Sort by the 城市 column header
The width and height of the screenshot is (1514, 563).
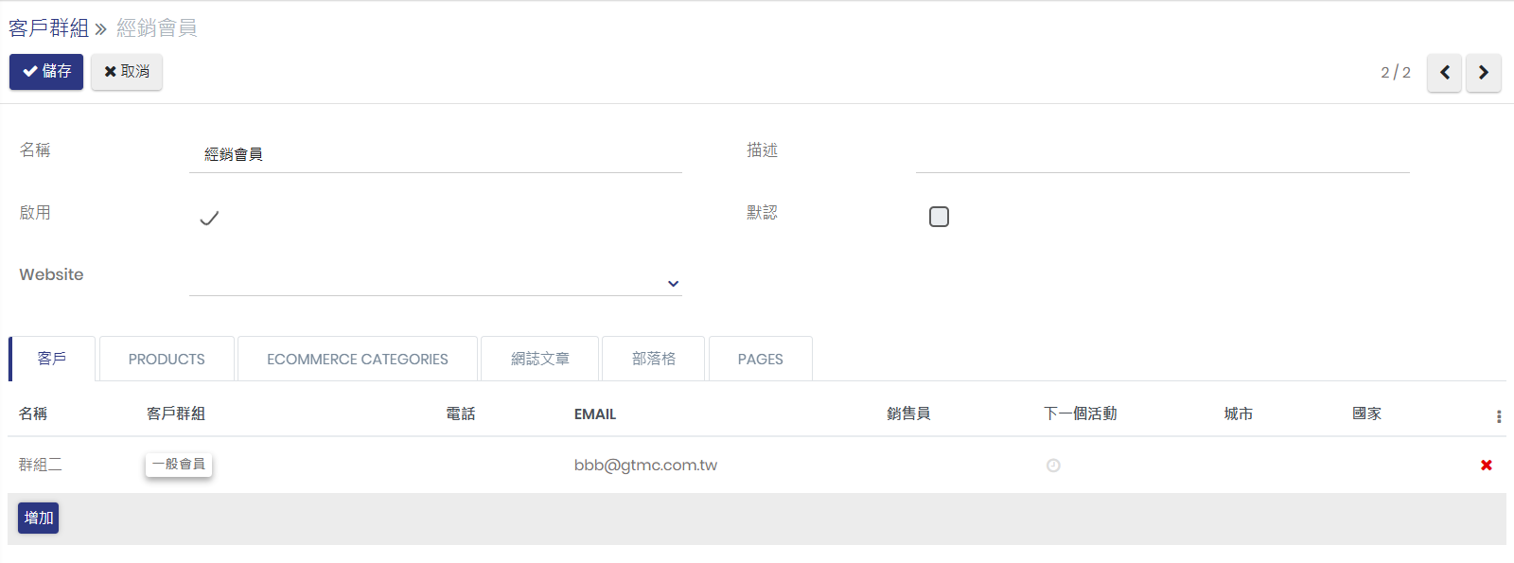(1238, 414)
